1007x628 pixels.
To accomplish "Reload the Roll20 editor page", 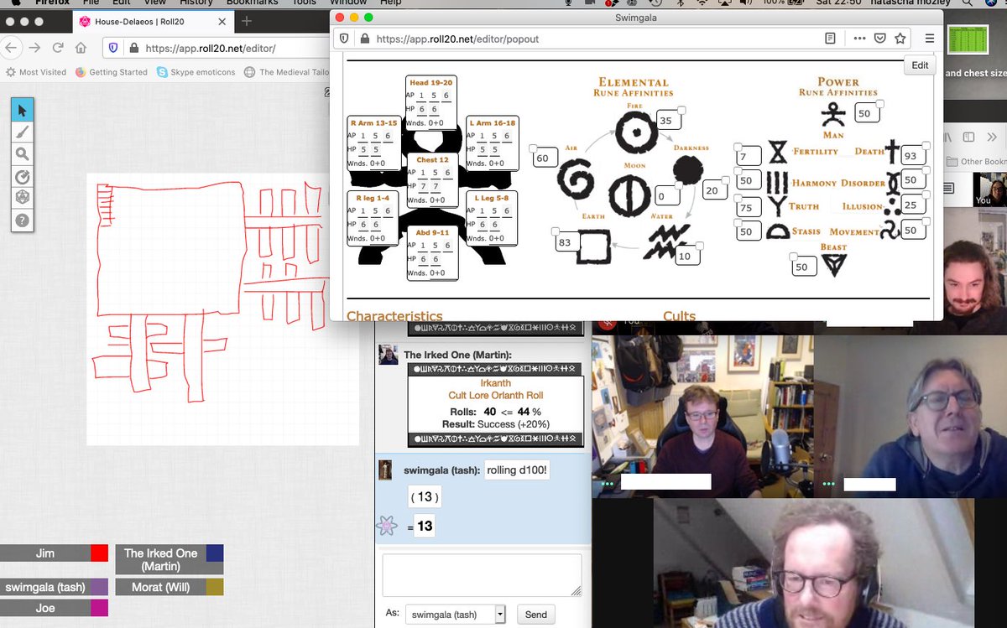I will 58,48.
